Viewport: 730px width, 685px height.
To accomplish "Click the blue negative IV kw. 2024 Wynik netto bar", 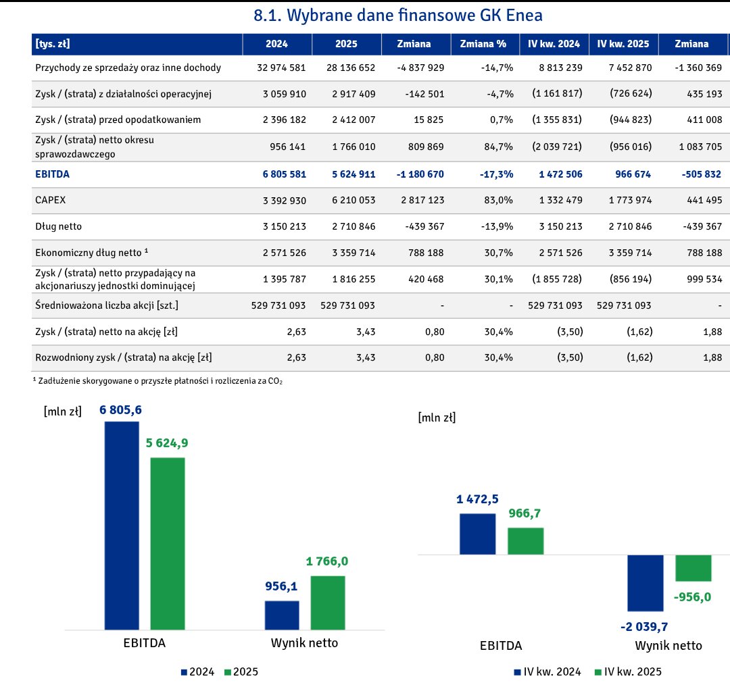I will click(646, 583).
